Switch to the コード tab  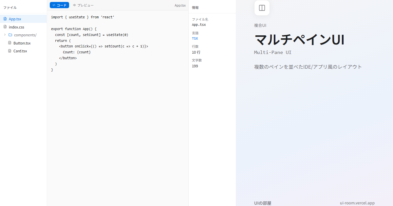tap(59, 5)
